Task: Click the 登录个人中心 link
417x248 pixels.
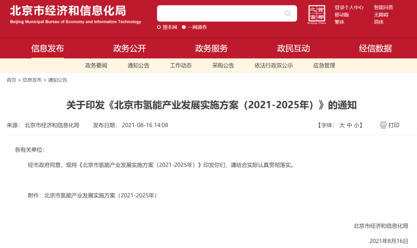Action: (x=349, y=7)
